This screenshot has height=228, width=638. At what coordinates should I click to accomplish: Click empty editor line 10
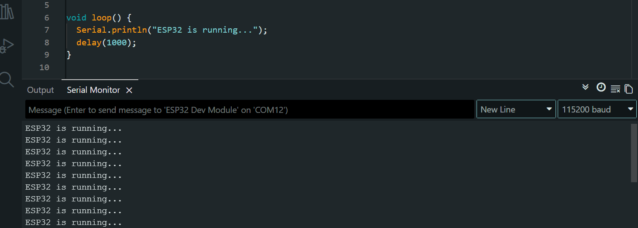[175, 68]
